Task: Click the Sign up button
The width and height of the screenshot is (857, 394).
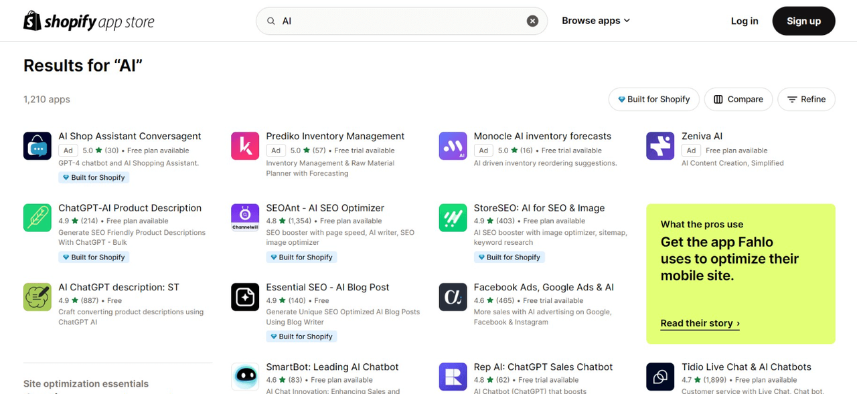Action: [803, 21]
